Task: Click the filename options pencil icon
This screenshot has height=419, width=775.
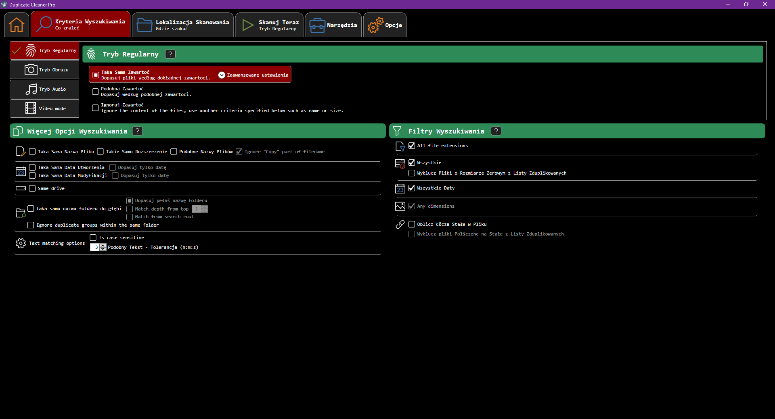Action: [21, 152]
